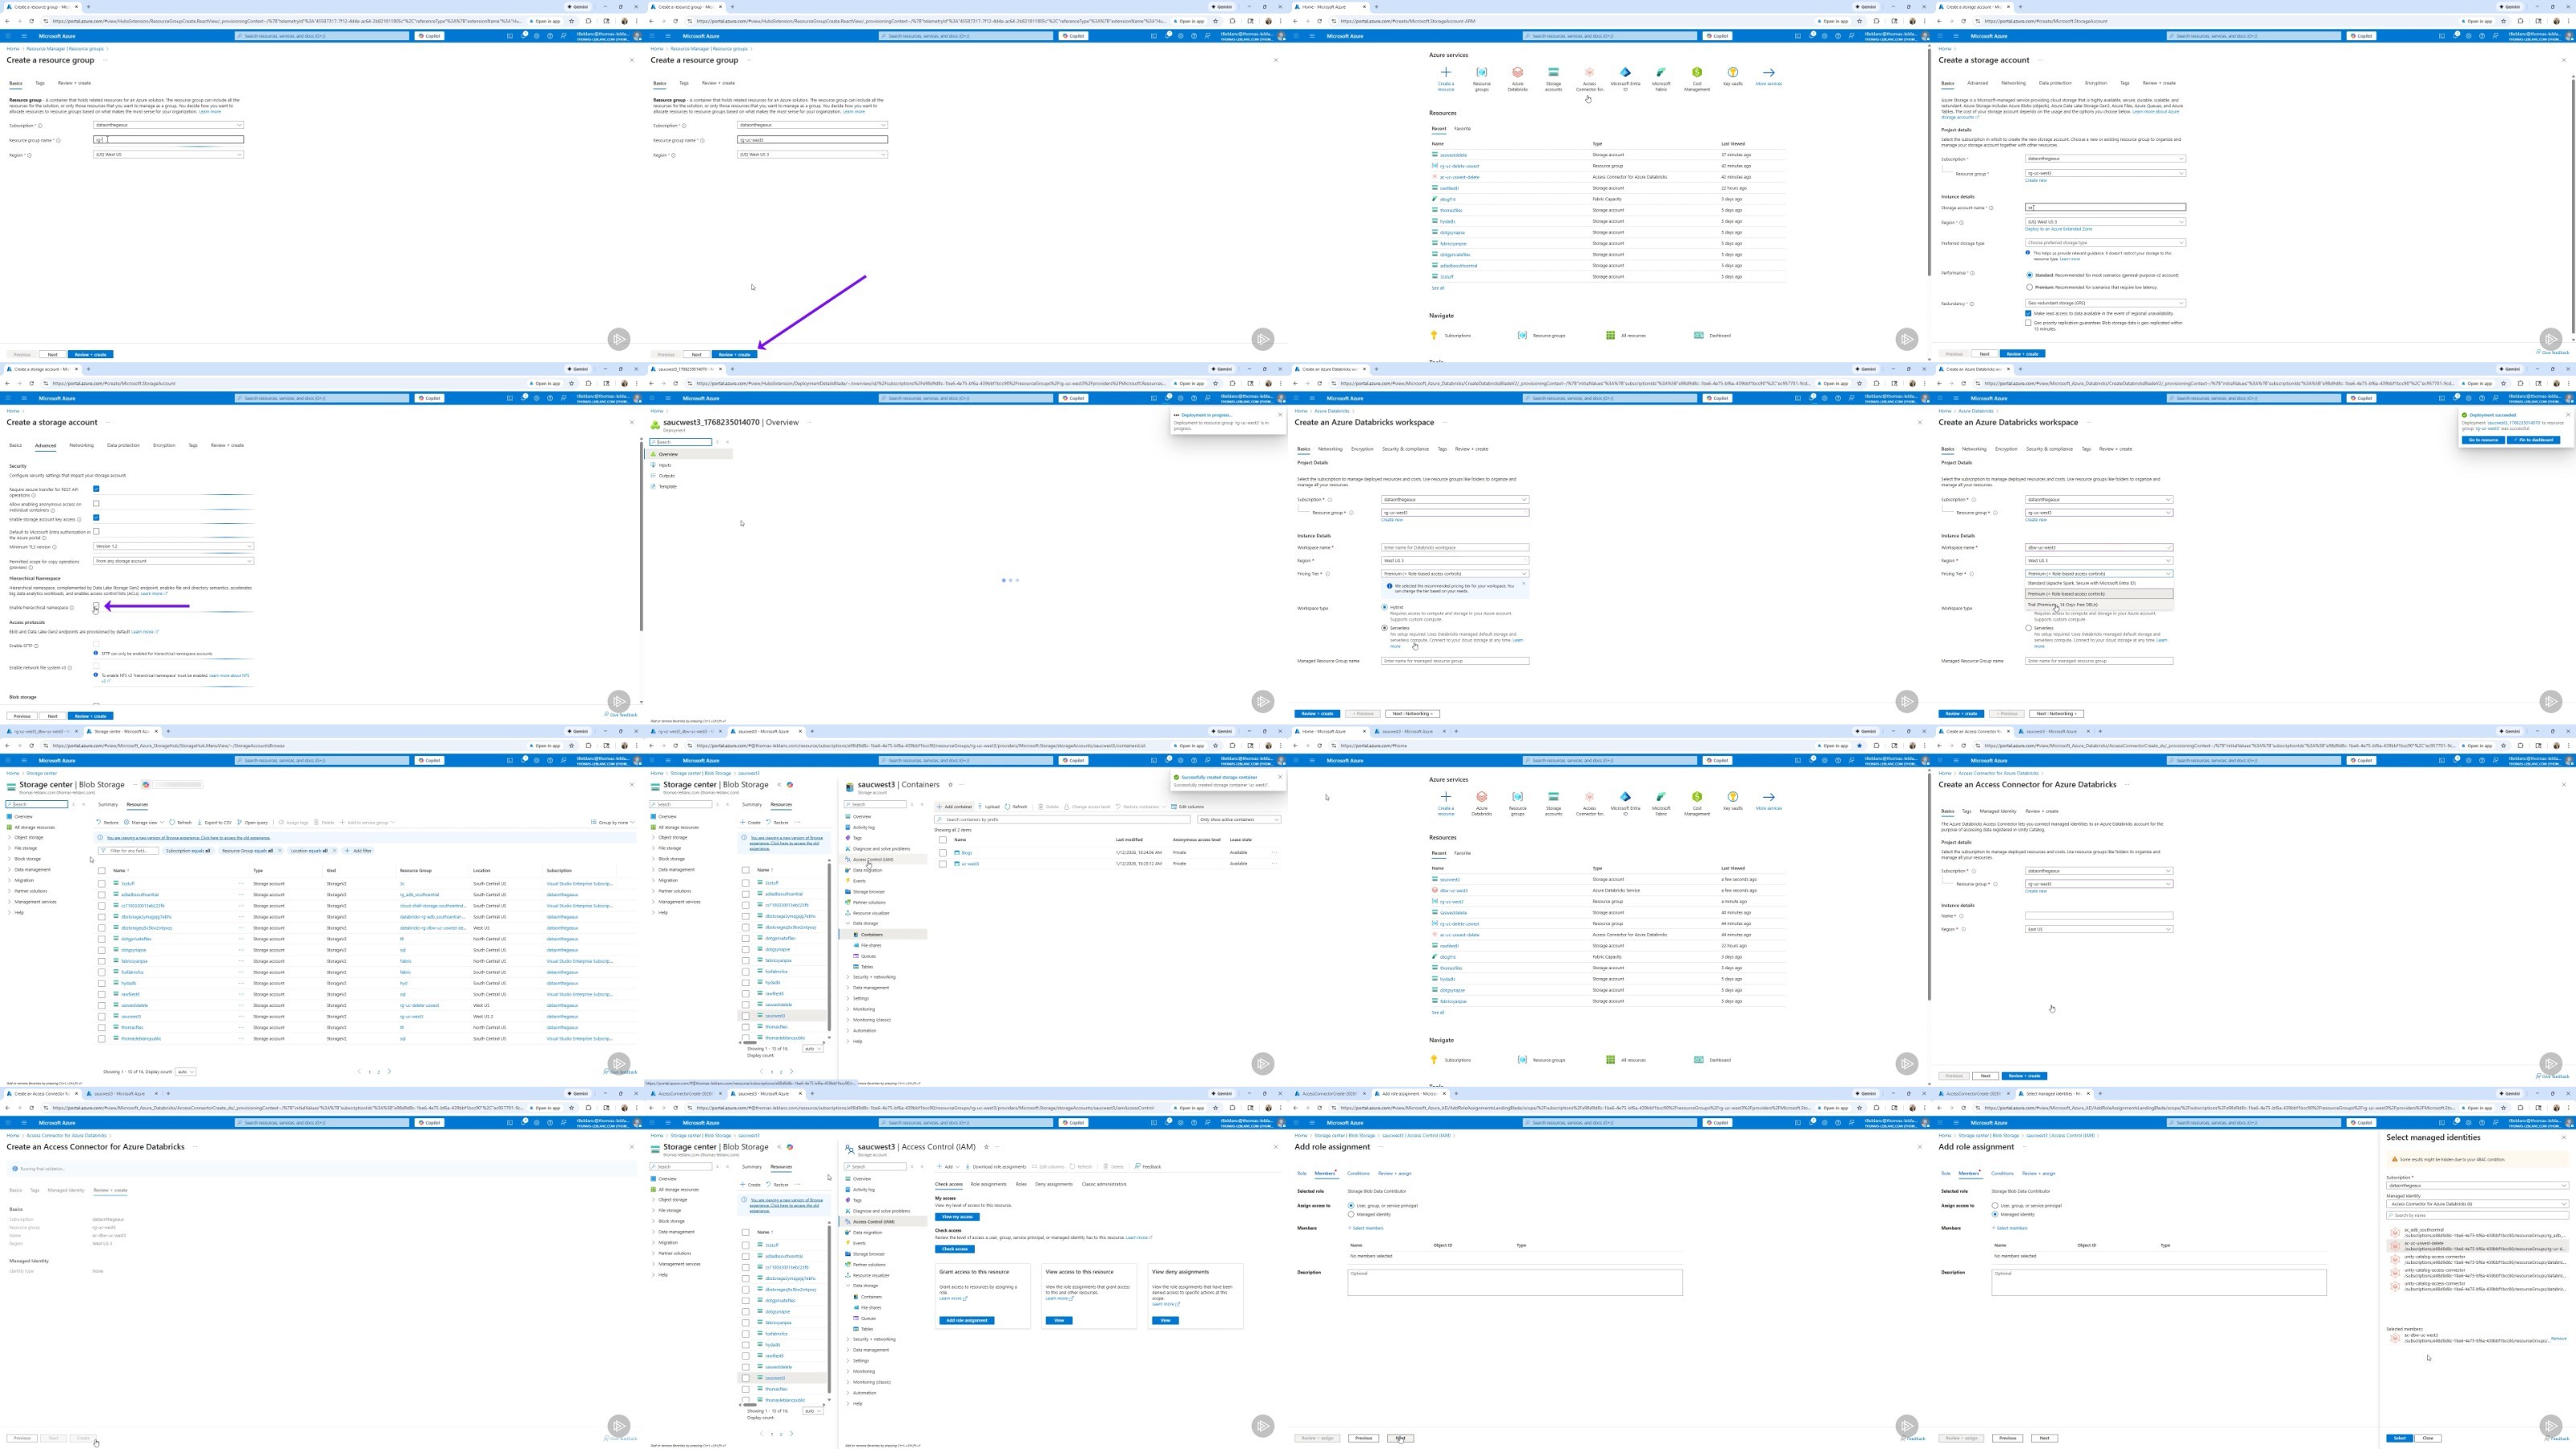Screen dimensions: 2576x1449
Task: Select Premium performance radio for storage account
Action: (x=2029, y=287)
